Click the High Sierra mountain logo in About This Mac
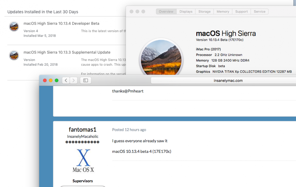Screen dimensions: 296x187 [161, 57]
